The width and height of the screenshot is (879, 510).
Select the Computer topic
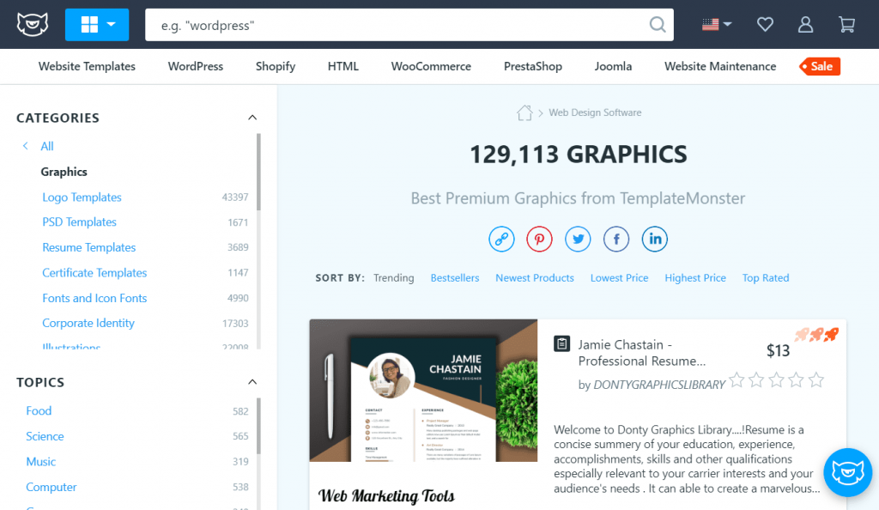click(51, 487)
